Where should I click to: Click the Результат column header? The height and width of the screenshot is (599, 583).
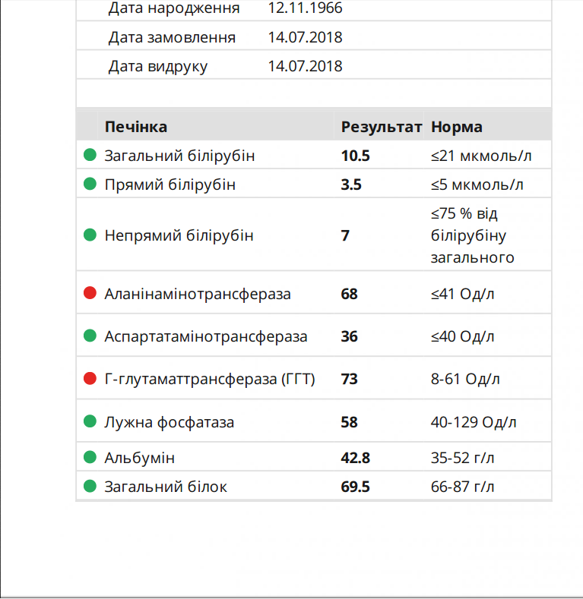coord(381,127)
